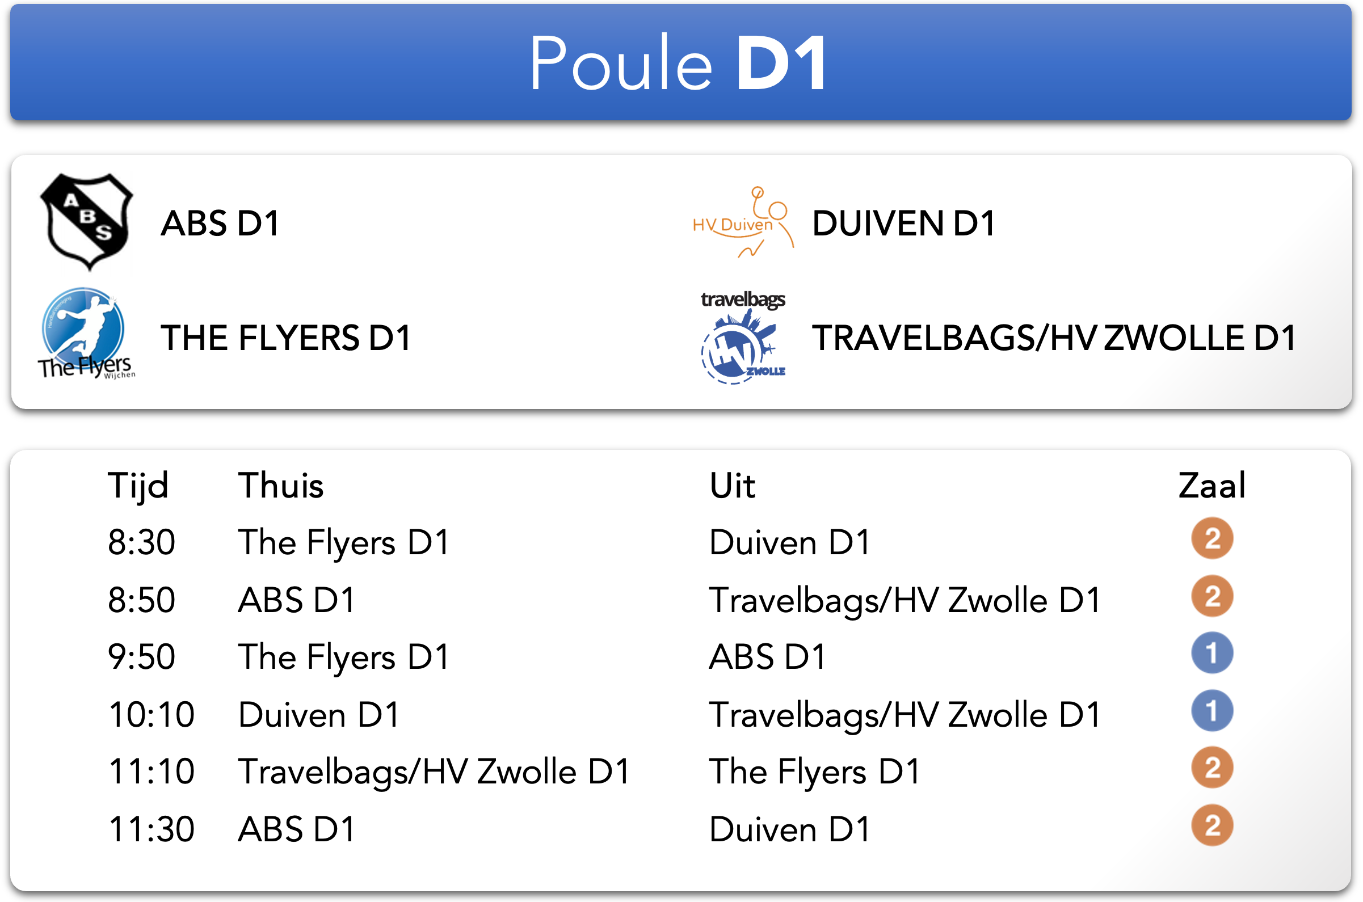Select the blue zaal 1 badge at 10:10
Image resolution: width=1363 pixels, height=902 pixels.
tap(1211, 711)
